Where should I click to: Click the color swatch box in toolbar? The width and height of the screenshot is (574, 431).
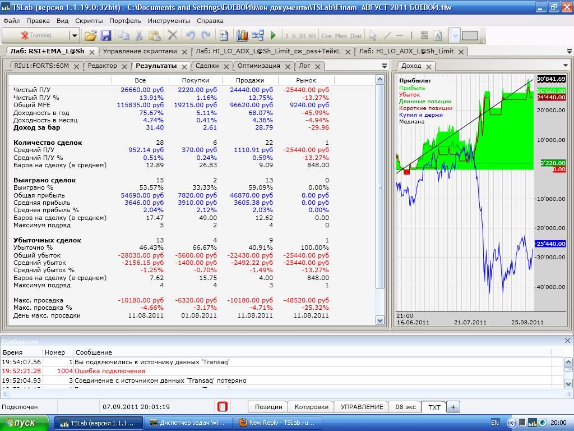point(470,35)
